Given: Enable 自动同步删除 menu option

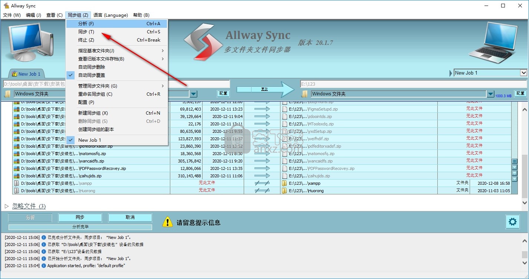Looking at the screenshot, I should click(116, 67).
